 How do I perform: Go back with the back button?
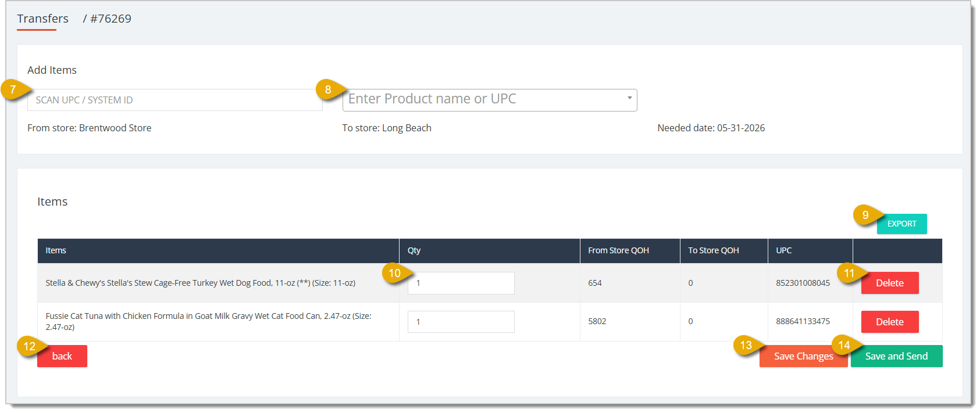62,356
